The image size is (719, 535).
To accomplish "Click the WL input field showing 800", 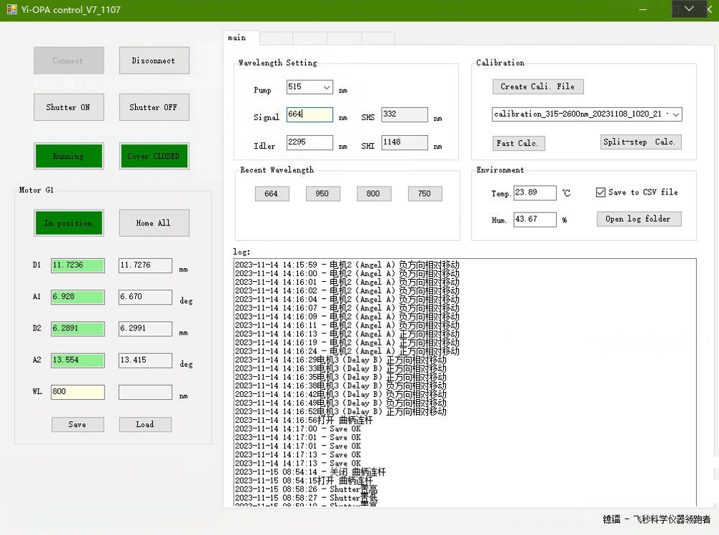I will tap(77, 392).
